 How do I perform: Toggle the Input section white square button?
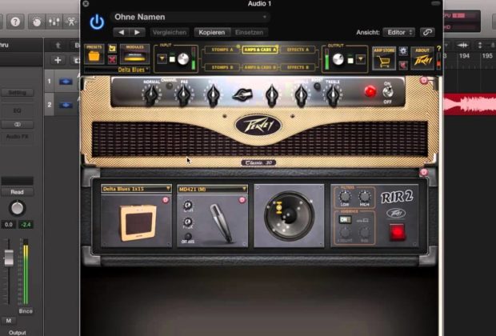[x=172, y=59]
